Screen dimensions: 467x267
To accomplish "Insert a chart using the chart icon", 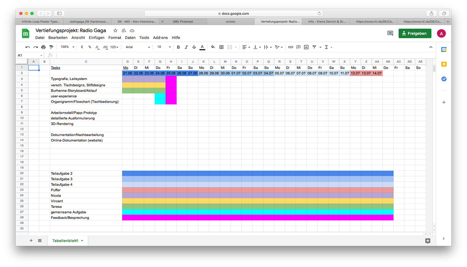I will tap(306, 47).
